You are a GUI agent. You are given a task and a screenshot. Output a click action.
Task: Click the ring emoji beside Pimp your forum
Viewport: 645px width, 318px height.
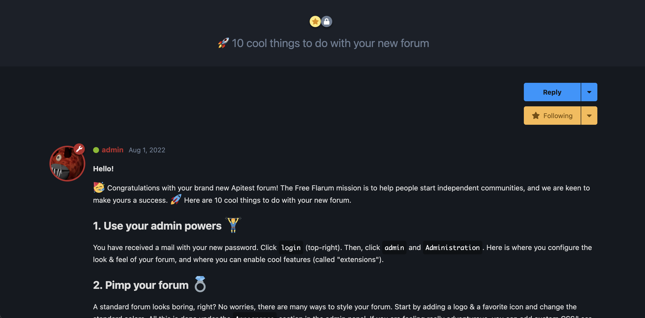200,284
